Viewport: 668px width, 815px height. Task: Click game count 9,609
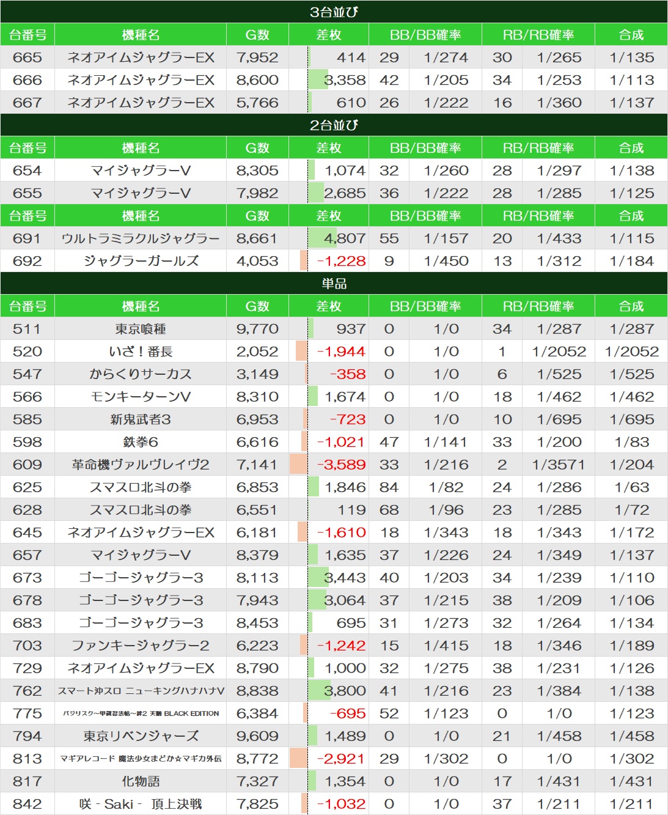[257, 736]
